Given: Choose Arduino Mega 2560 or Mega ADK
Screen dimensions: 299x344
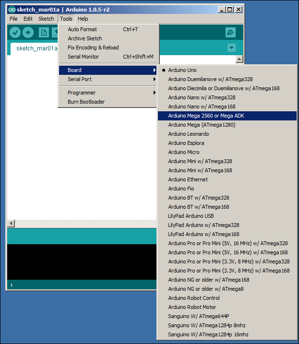Looking at the screenshot, I should [227, 116].
